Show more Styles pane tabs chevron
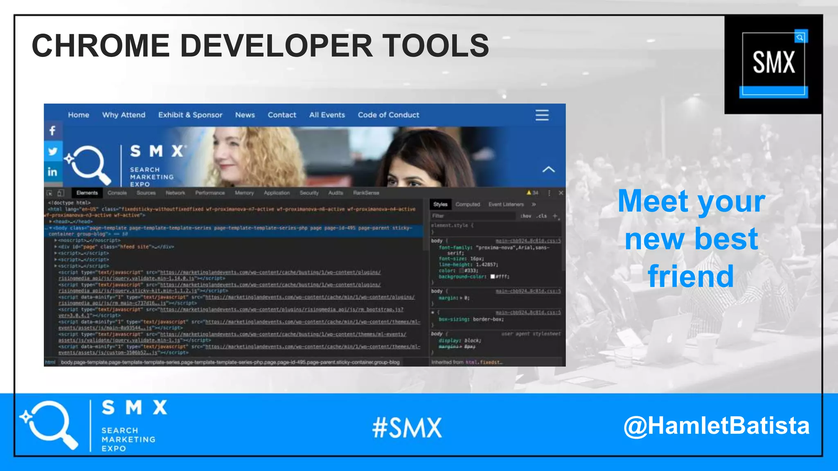Viewport: 838px width, 471px height. point(534,204)
